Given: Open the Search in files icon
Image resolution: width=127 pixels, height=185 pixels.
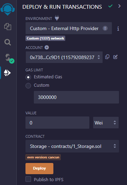Looking at the screenshot, I should point(8,42).
